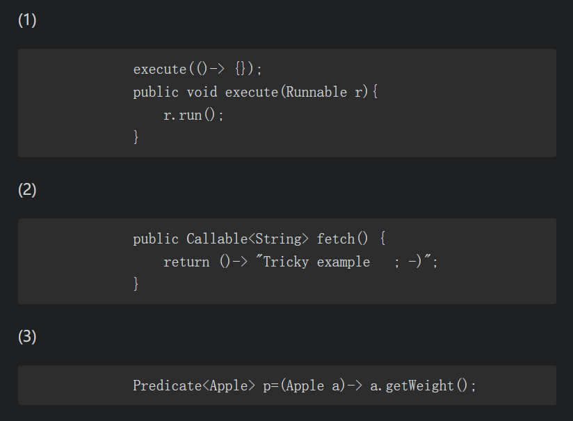Click the empty lambda braces in the execute call

(241, 69)
